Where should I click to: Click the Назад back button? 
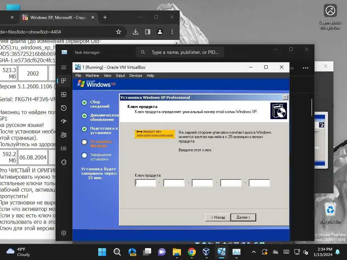tap(218, 218)
